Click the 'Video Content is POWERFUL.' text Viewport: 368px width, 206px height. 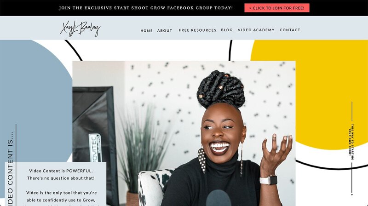coord(61,171)
